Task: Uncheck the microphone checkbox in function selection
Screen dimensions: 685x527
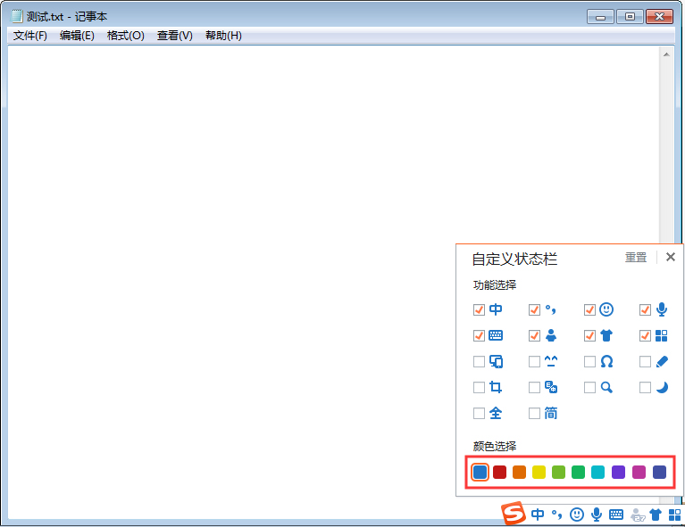Action: tap(645, 310)
